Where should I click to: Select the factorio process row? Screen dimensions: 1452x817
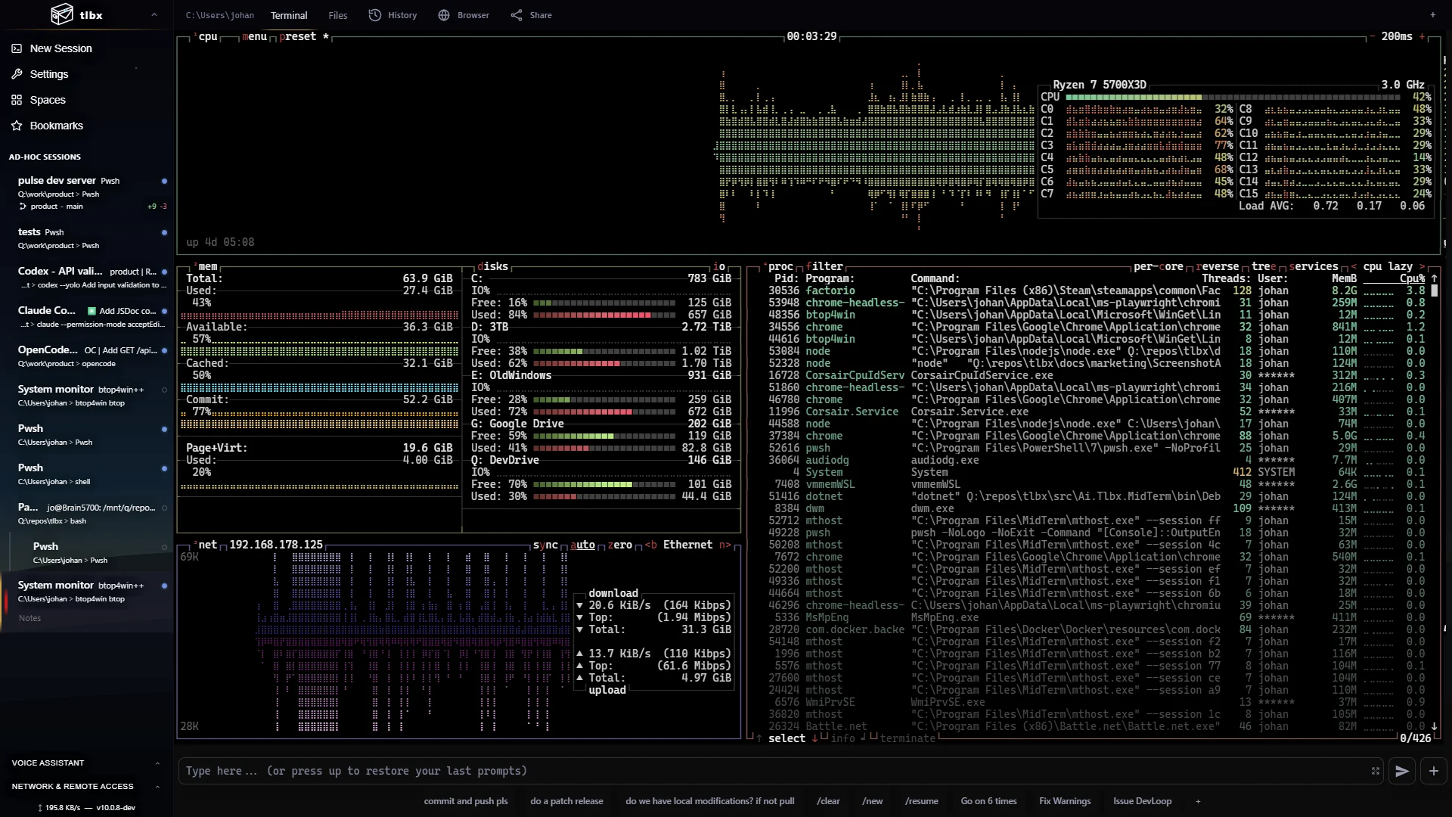(1097, 290)
